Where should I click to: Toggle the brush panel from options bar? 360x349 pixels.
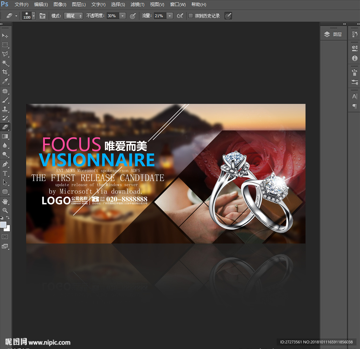[43, 16]
